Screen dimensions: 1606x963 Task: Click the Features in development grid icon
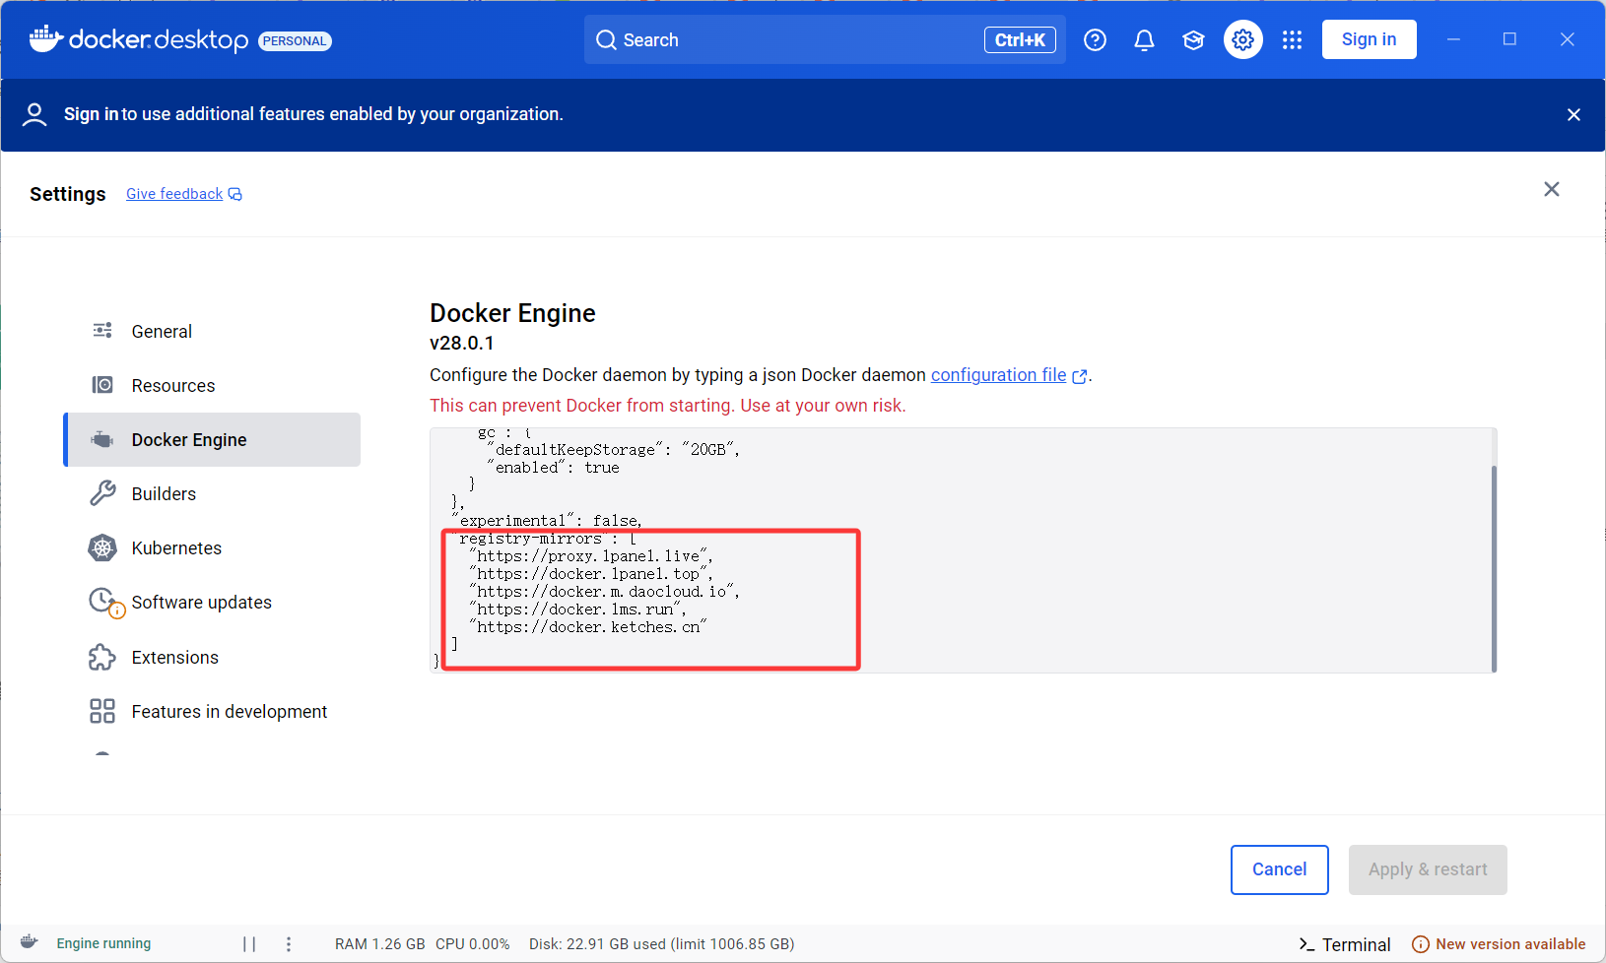pyautogui.click(x=102, y=711)
